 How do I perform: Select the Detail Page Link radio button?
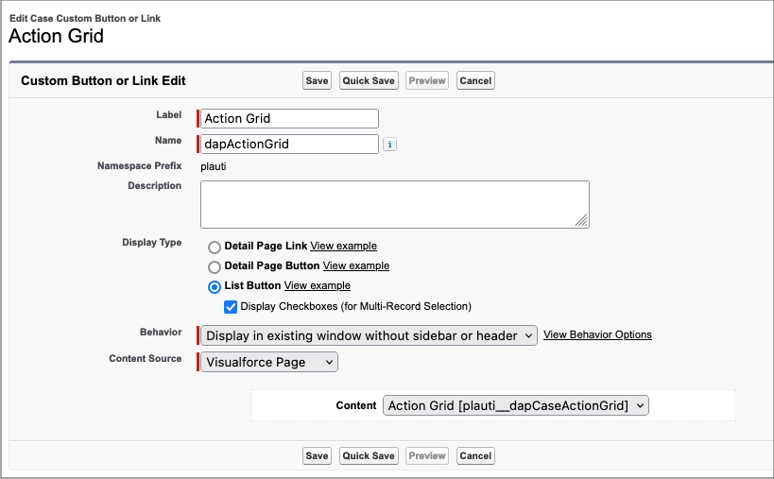tap(215, 247)
